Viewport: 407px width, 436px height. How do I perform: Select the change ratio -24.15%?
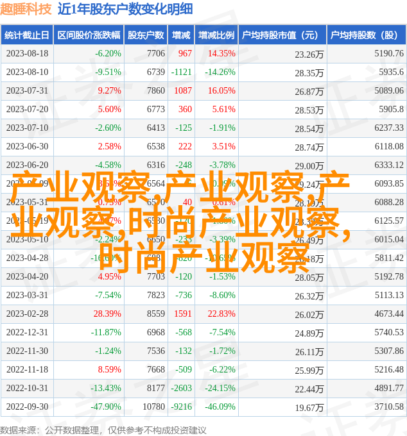click(x=220, y=389)
